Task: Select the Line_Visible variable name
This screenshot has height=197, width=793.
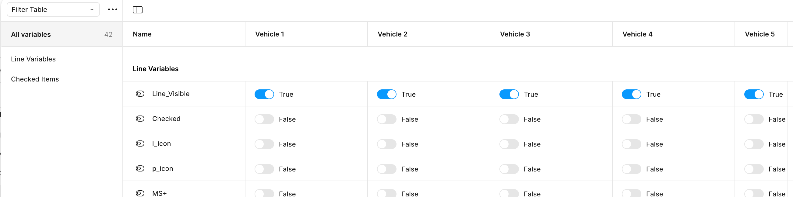Action: (x=171, y=94)
